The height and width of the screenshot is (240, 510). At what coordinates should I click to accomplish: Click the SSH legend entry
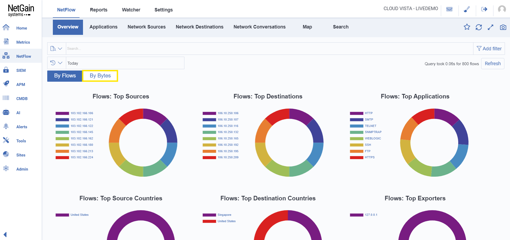368,145
